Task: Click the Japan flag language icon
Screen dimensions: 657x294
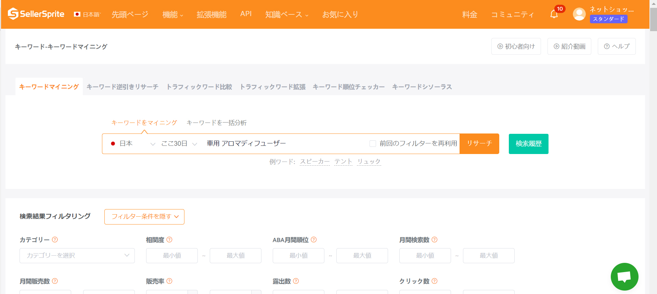Action: (x=77, y=14)
